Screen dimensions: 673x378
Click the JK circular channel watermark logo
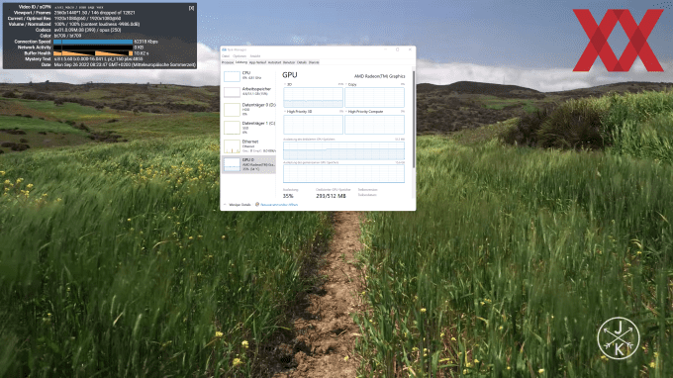click(619, 338)
